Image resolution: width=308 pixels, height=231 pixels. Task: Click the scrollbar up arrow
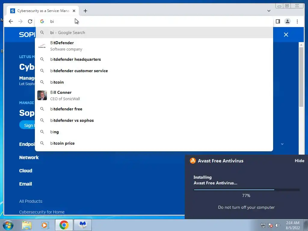coord(301,45)
